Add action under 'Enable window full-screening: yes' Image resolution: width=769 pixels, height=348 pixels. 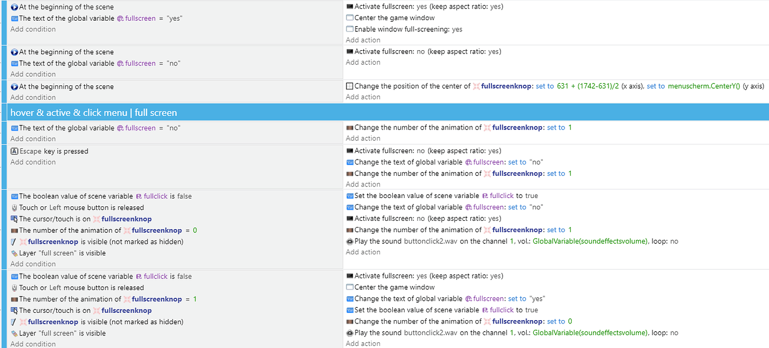363,40
